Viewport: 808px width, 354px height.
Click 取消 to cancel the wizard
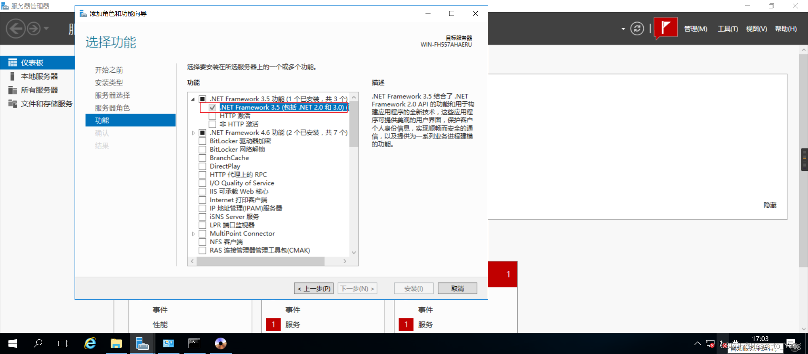[458, 288]
